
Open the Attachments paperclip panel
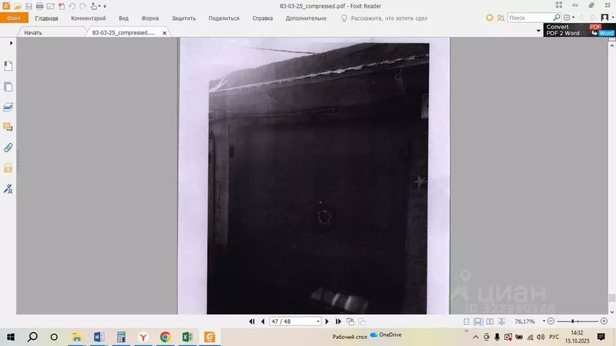[8, 147]
